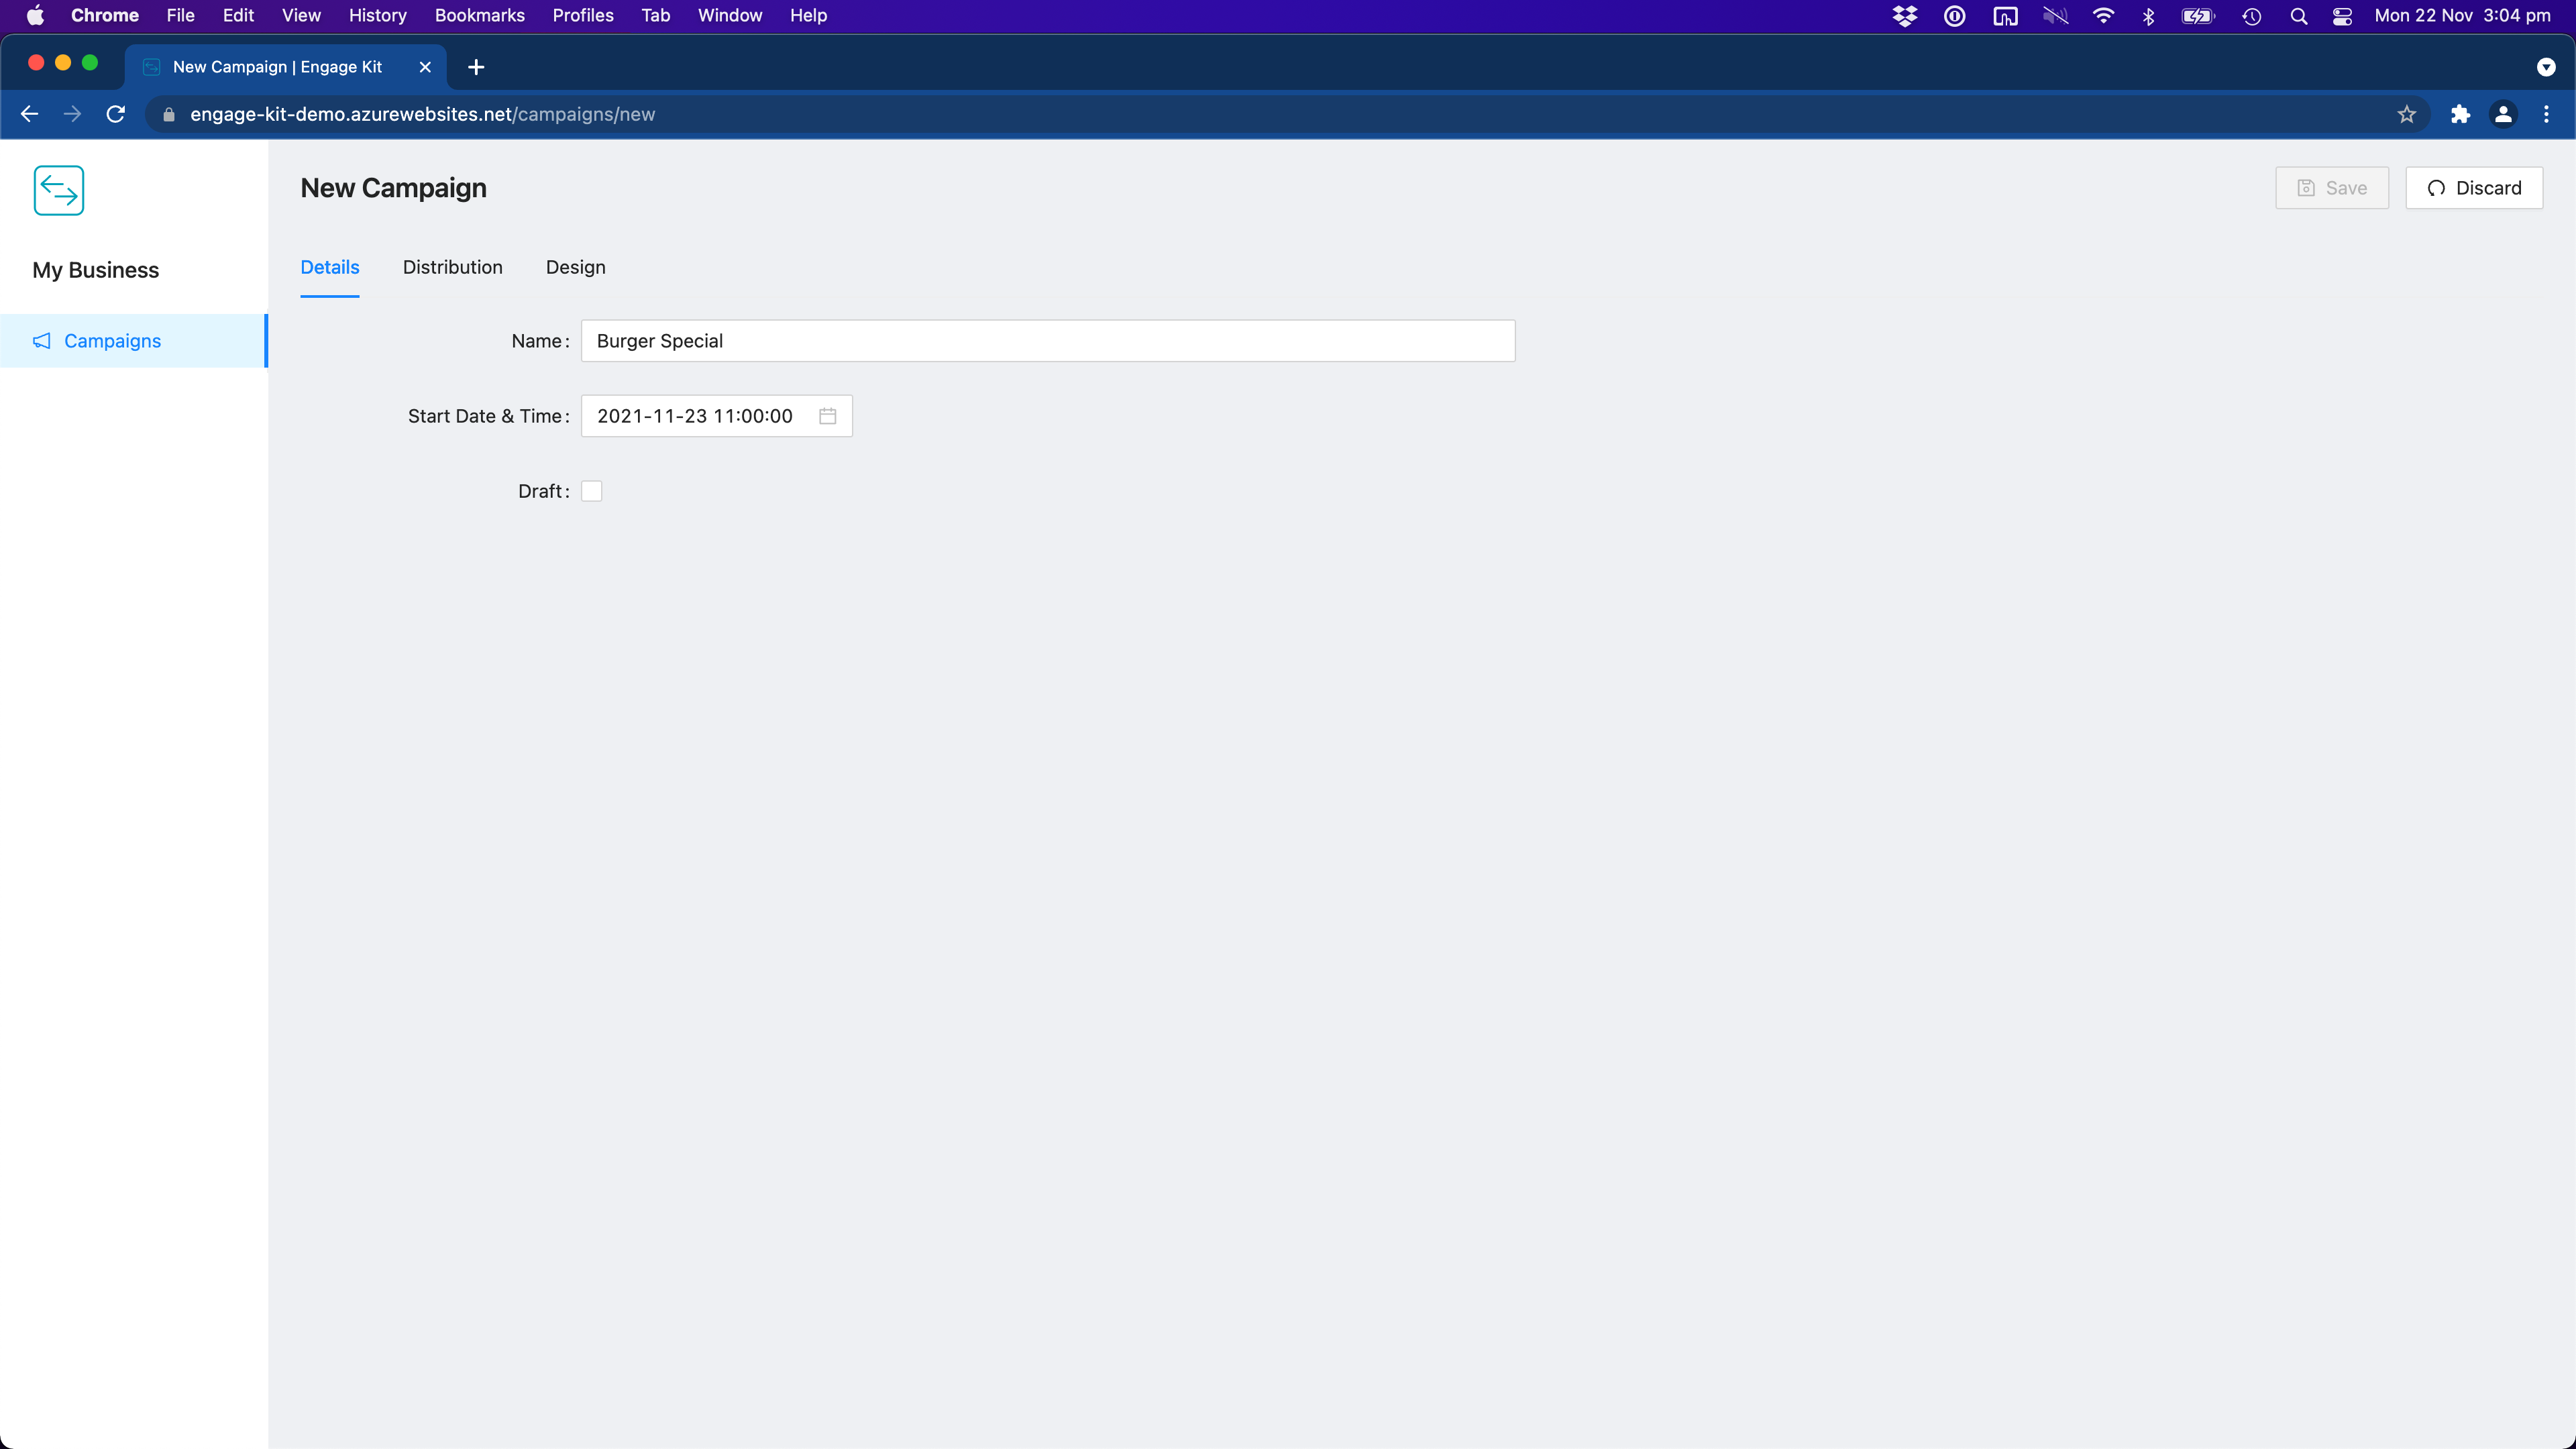Open Campaigns in the sidebar
Image resolution: width=2576 pixels, height=1449 pixels.
click(112, 341)
